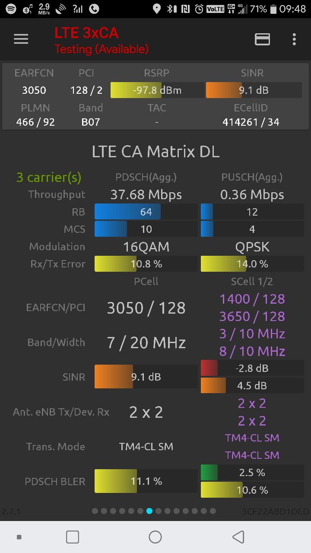Tap the LTE 3xCA title text
311x553 pixels.
(x=86, y=33)
